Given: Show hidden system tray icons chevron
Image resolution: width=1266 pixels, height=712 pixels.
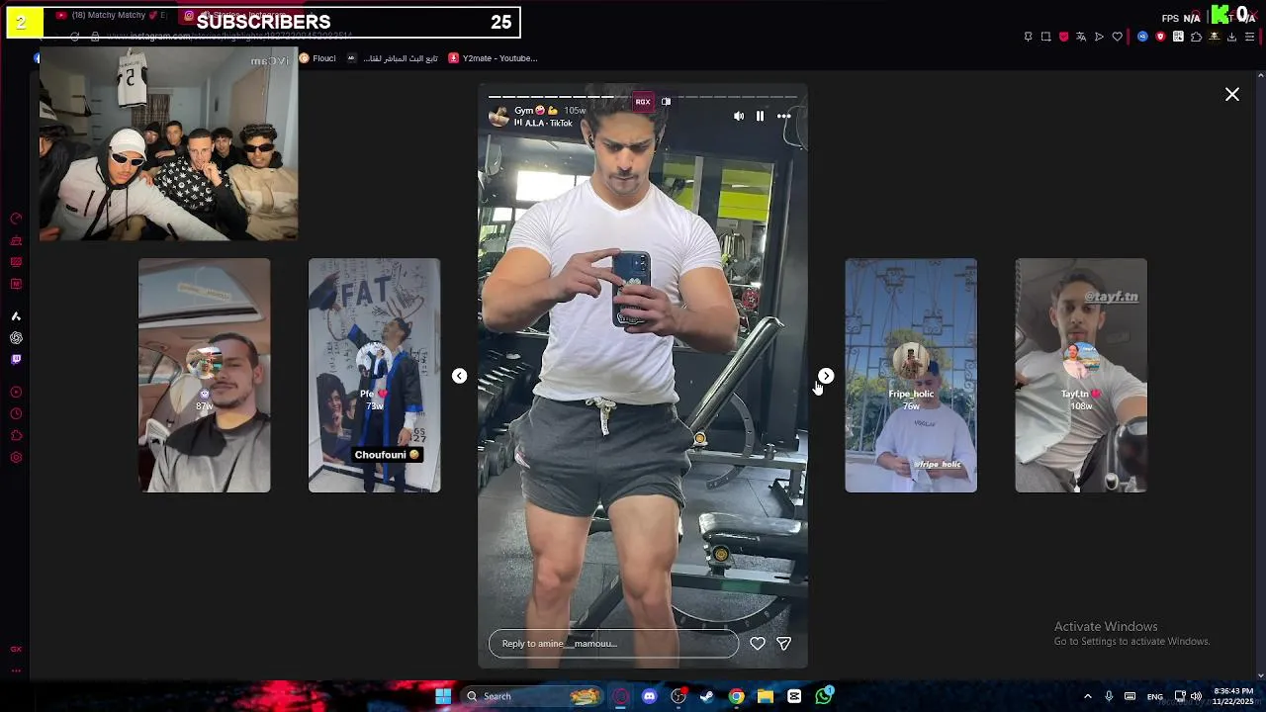Looking at the screenshot, I should [x=1087, y=696].
